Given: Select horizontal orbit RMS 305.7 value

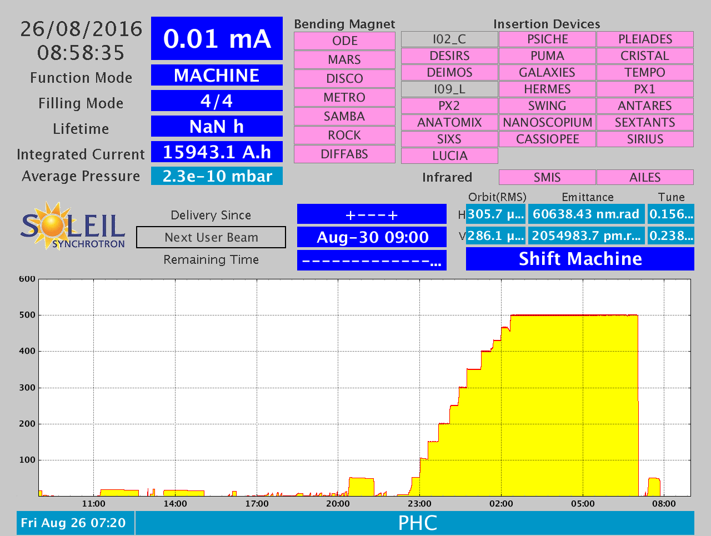Looking at the screenshot, I should [x=495, y=214].
